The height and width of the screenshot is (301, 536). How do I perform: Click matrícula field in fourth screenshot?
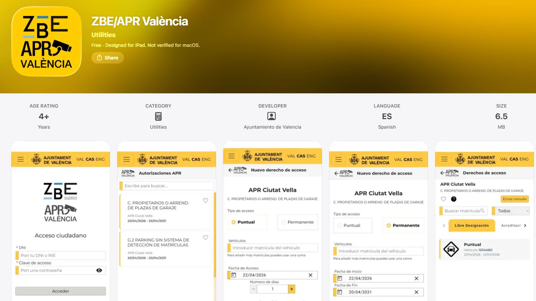tap(379, 251)
